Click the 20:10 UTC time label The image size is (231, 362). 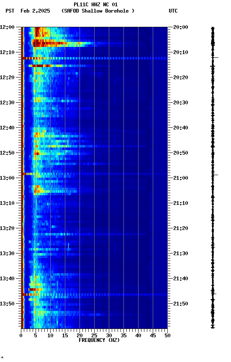(x=181, y=52)
